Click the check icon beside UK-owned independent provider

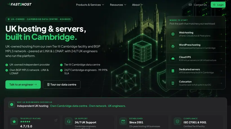7,65
